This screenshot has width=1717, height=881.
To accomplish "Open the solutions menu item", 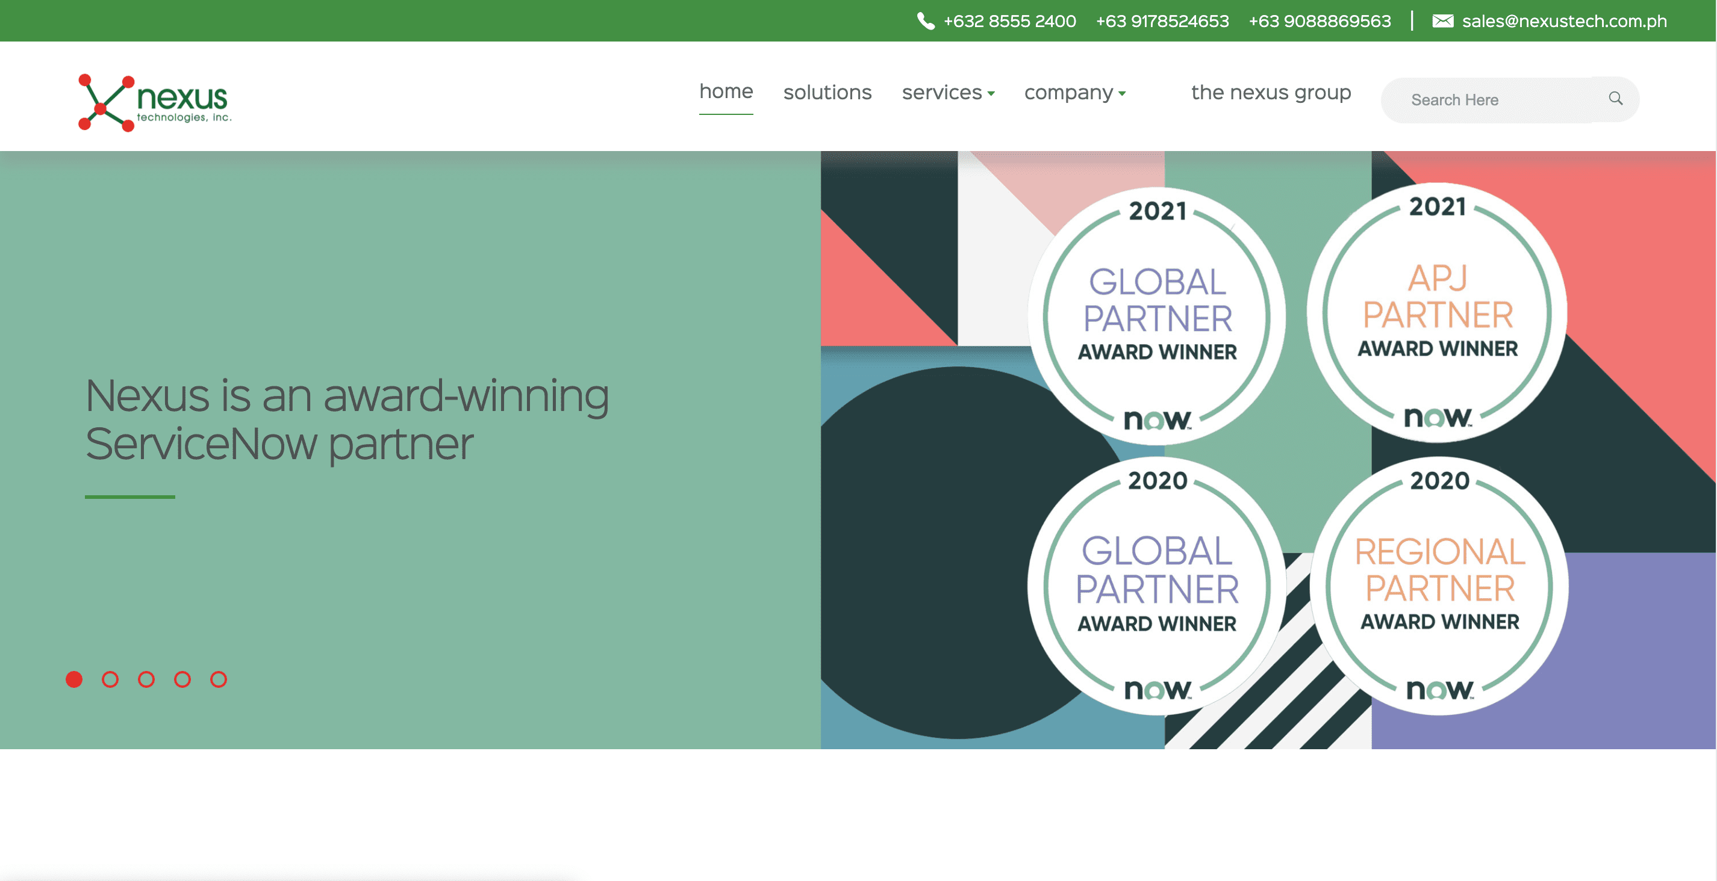I will coord(827,93).
